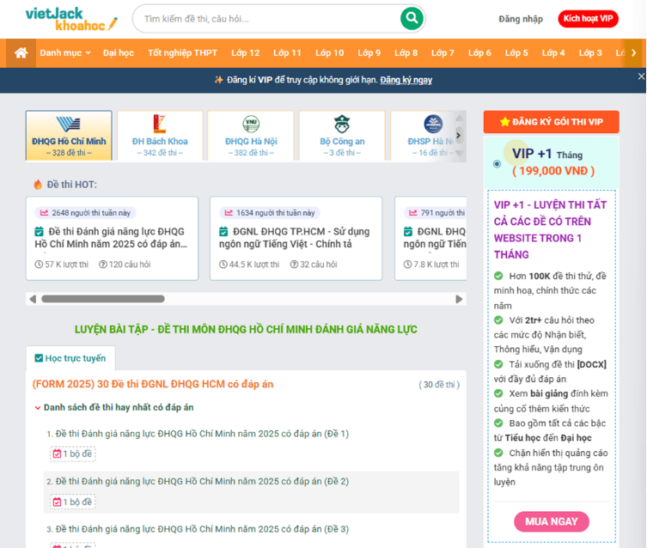Viewport: 647px width, 548px height.
Task: Click the 1 bộ đề badge under Đề 1
Action: coord(73,454)
